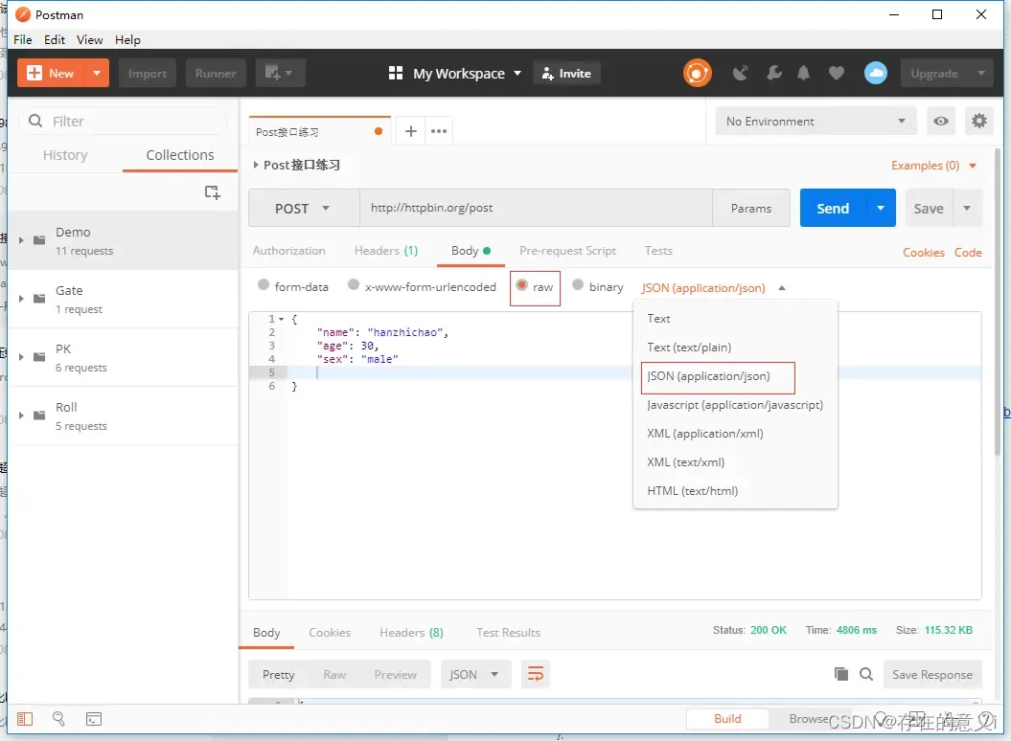The image size is (1011, 741).
Task: Click the request URL field
Action: pos(536,208)
